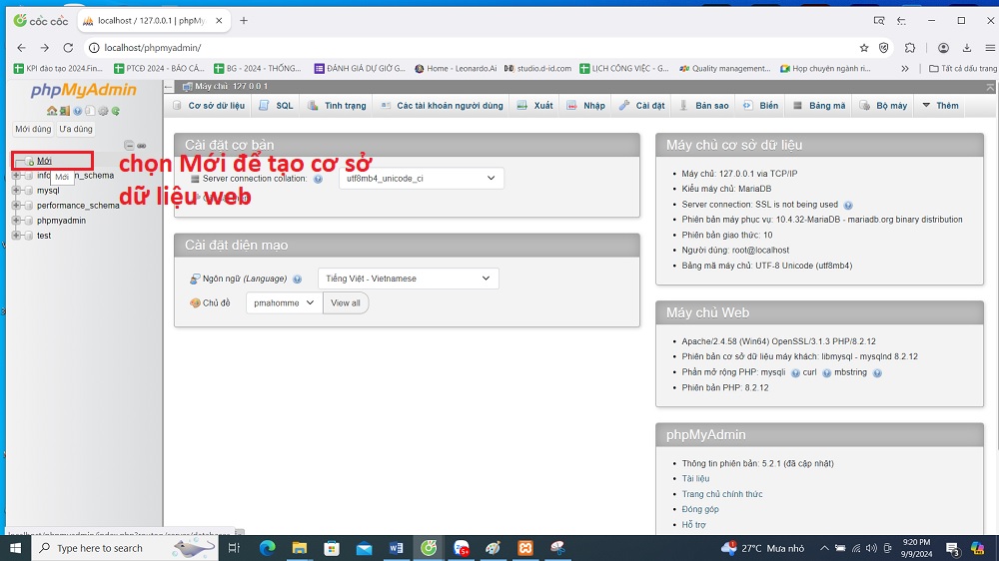This screenshot has width=999, height=561.
Task: Open language selection dropdown
Action: [x=409, y=279]
